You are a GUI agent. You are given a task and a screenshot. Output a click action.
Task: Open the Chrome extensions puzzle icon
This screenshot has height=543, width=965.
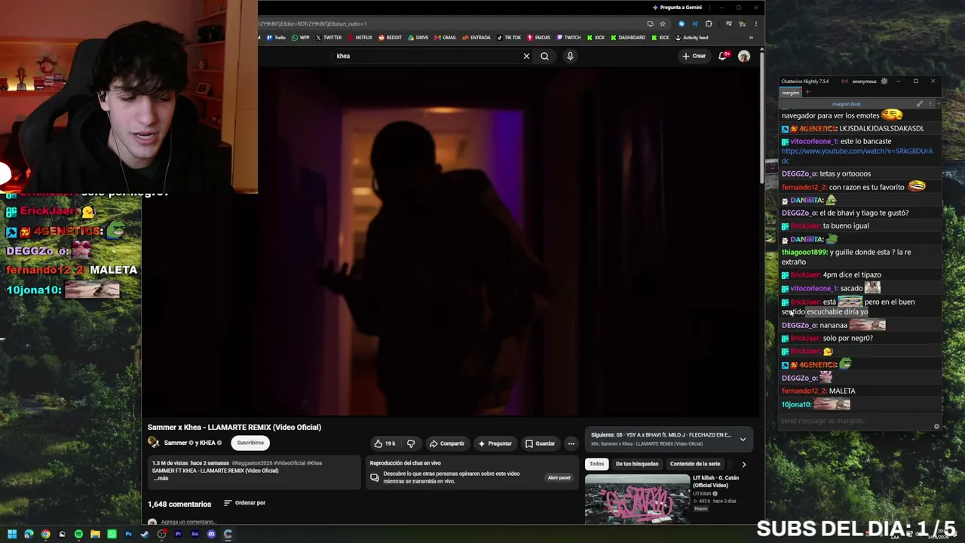click(x=709, y=23)
